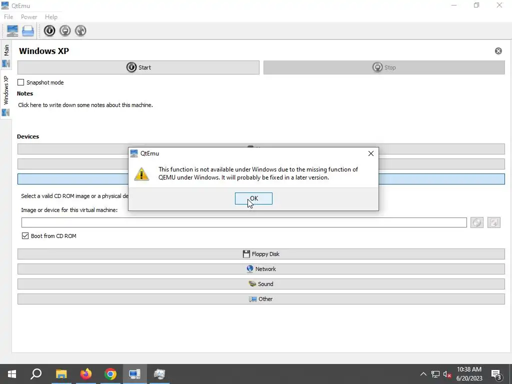Viewport: 512px width, 384px height.
Task: Click the yellow warning triangle icon in the dialog
Action: [141, 174]
